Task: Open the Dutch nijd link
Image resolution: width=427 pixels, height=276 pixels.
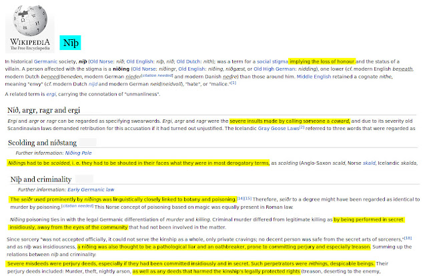Action: [x=93, y=84]
